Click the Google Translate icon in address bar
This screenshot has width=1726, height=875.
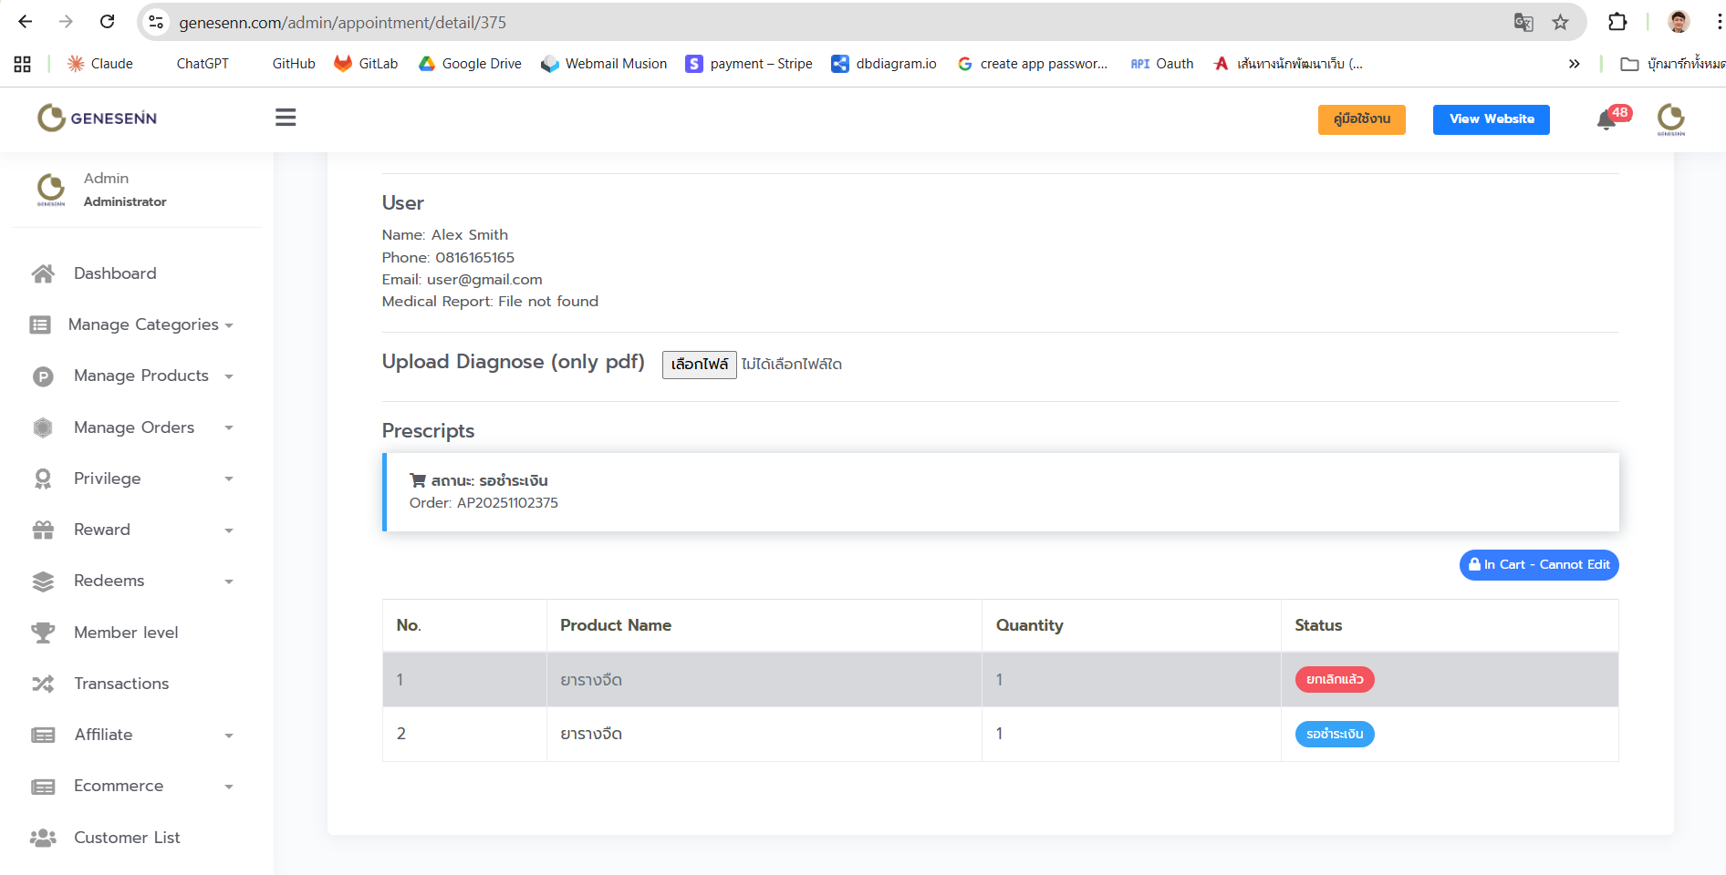1523,22
